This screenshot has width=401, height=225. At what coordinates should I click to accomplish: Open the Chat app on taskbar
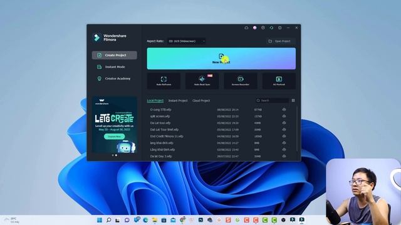pos(127,220)
